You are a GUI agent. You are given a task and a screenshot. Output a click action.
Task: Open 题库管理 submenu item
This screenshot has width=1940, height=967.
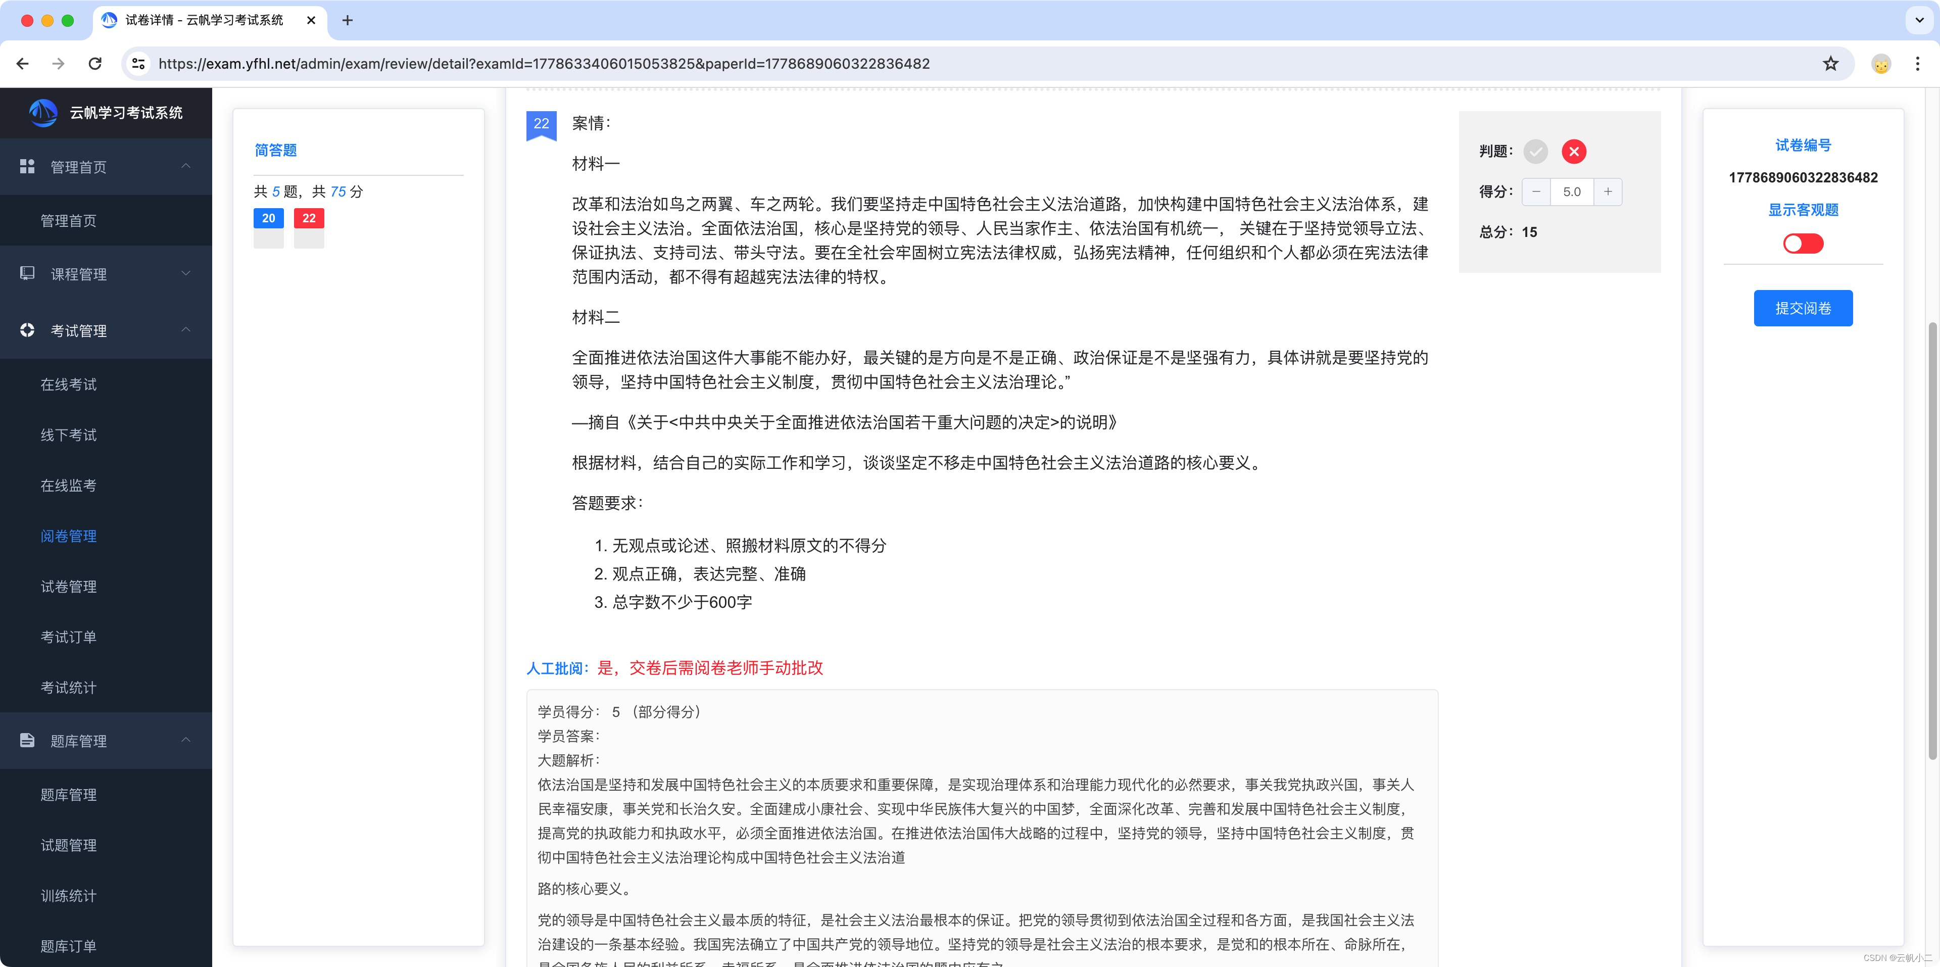pyautogui.click(x=106, y=795)
